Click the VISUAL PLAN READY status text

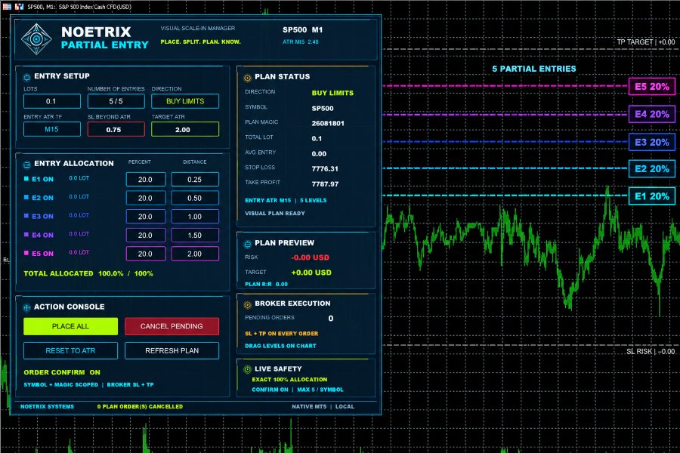(275, 213)
